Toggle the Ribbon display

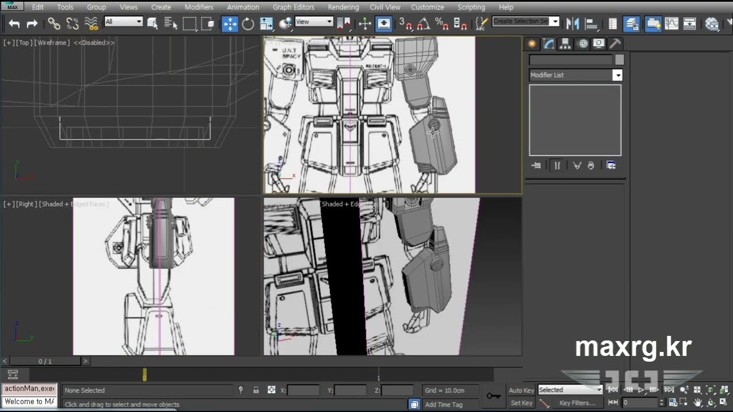(653, 23)
